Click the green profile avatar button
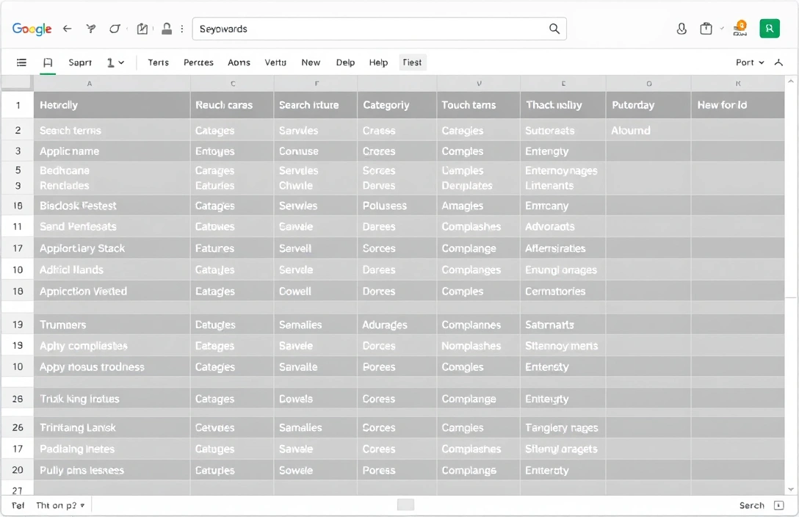Screen dimensions: 799x517 coord(770,29)
